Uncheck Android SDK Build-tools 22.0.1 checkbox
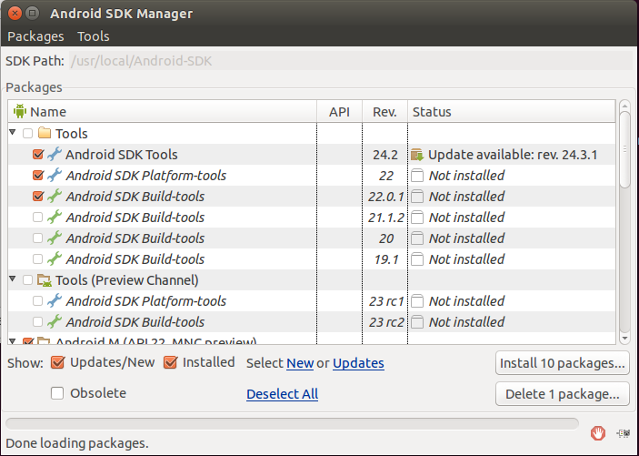Image resolution: width=639 pixels, height=456 pixels. tap(38, 196)
